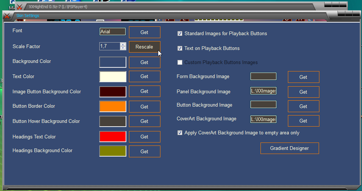Toggle Text on Playback Buttons checkbox
Image resolution: width=362 pixels, height=191 pixels.
click(180, 48)
